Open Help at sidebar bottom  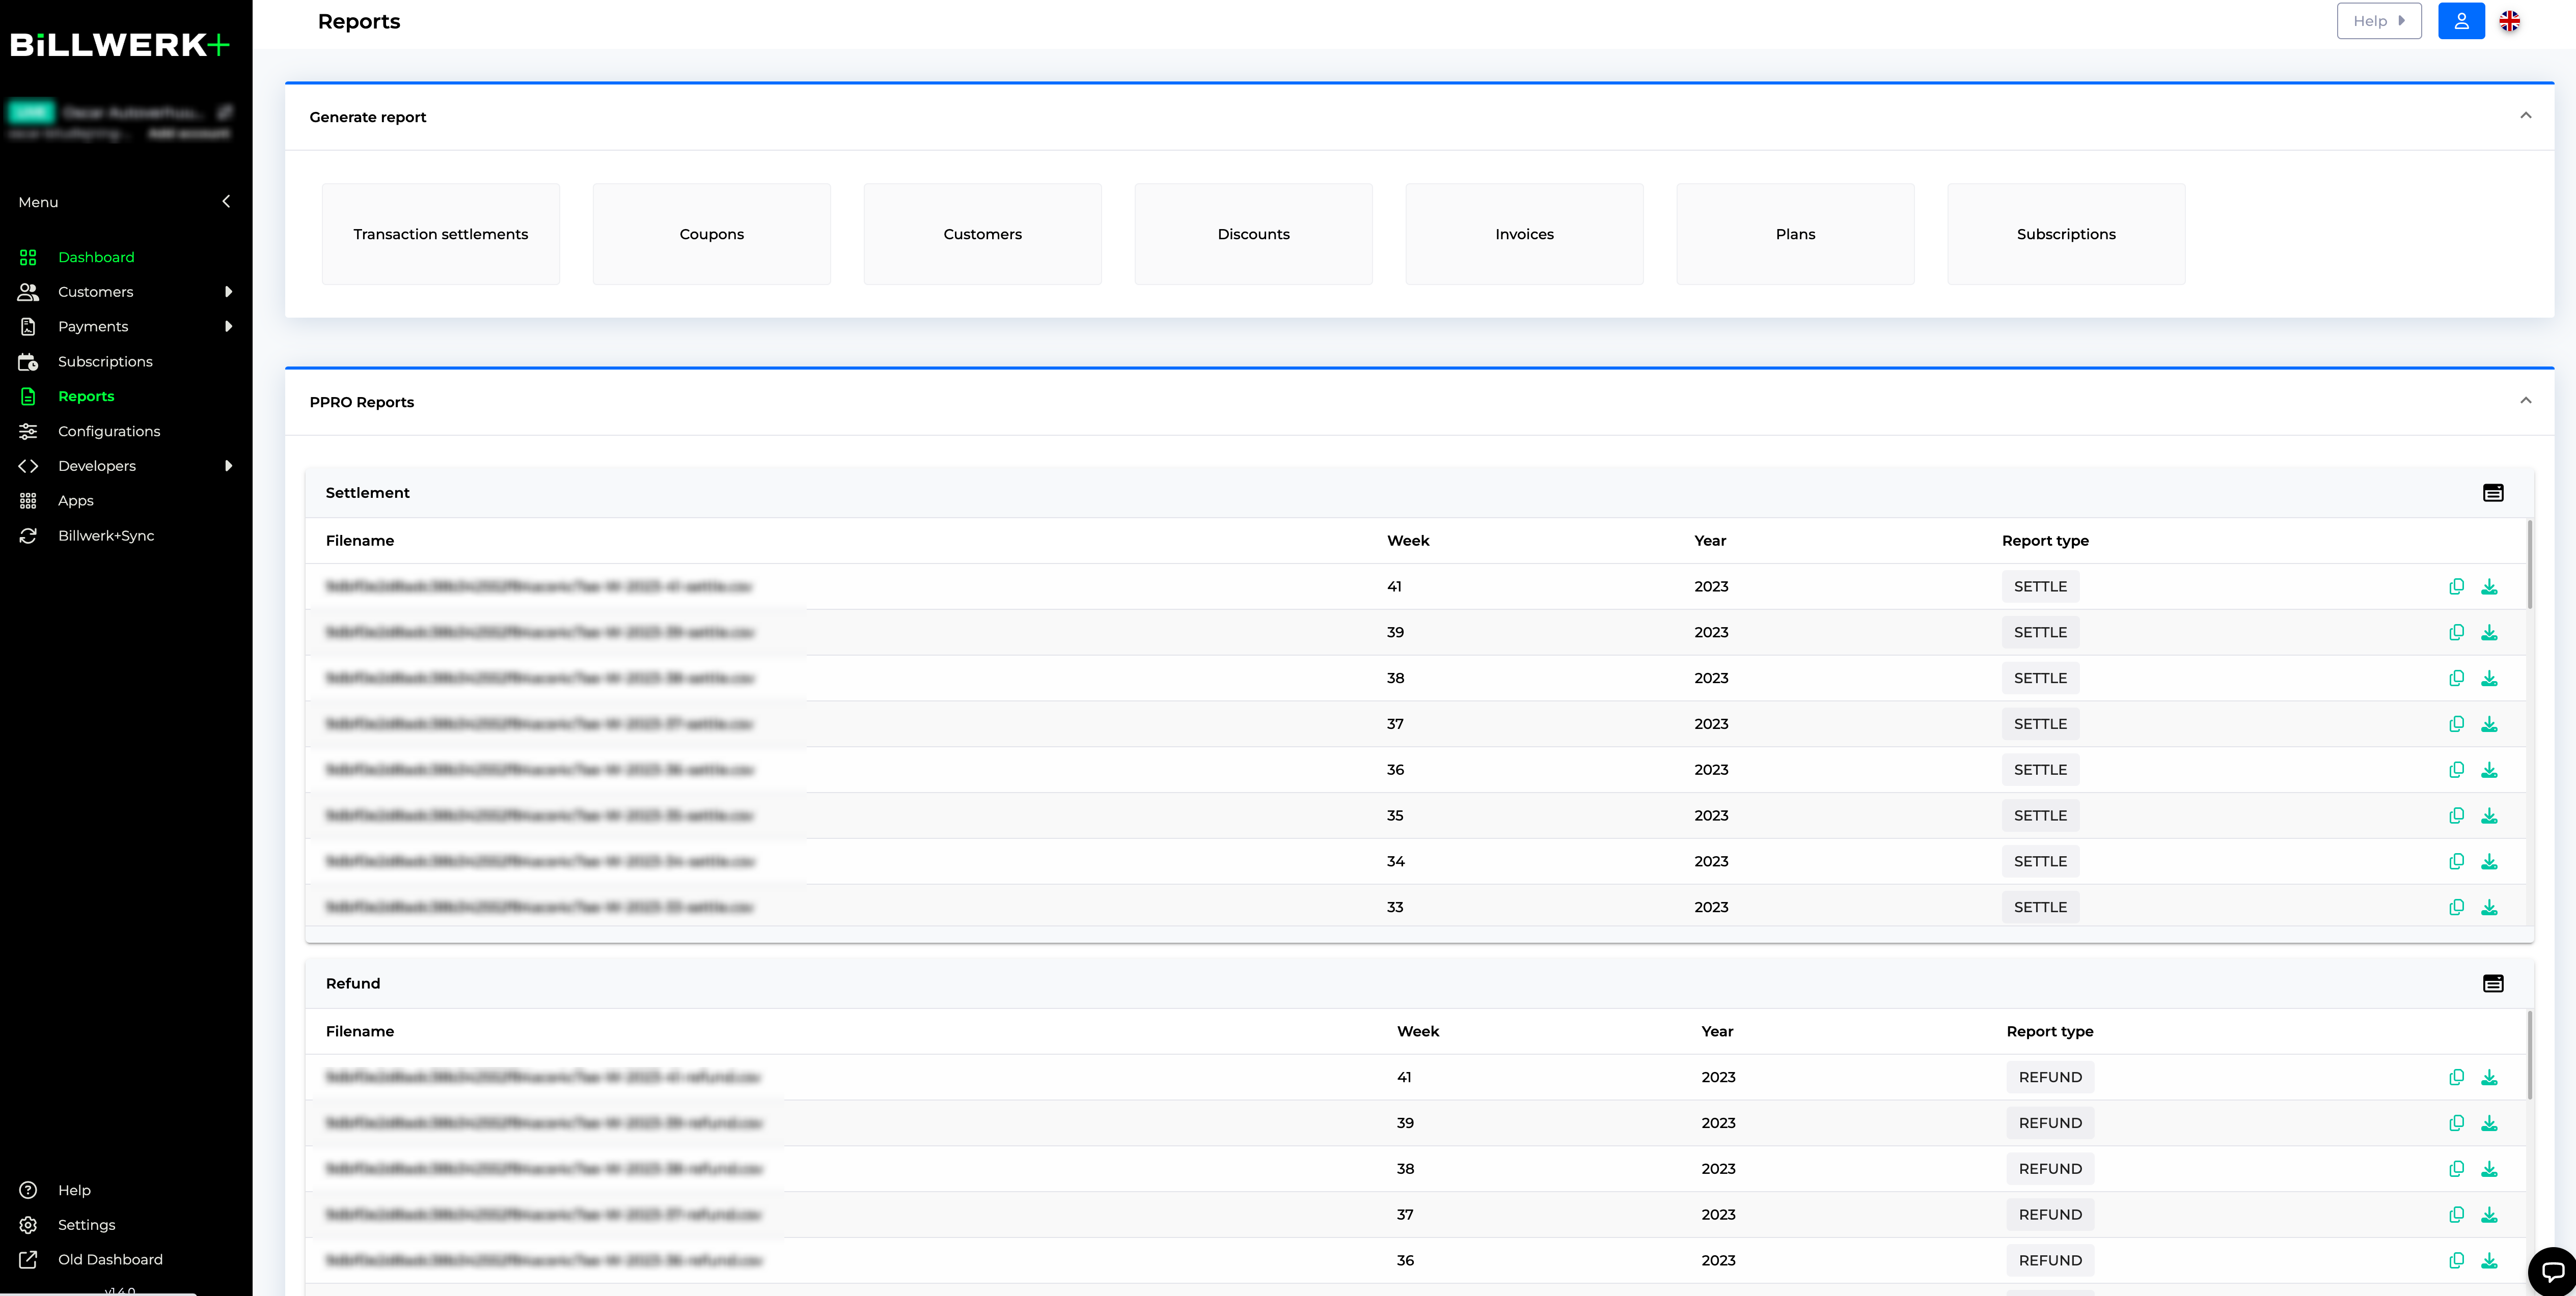(x=74, y=1190)
